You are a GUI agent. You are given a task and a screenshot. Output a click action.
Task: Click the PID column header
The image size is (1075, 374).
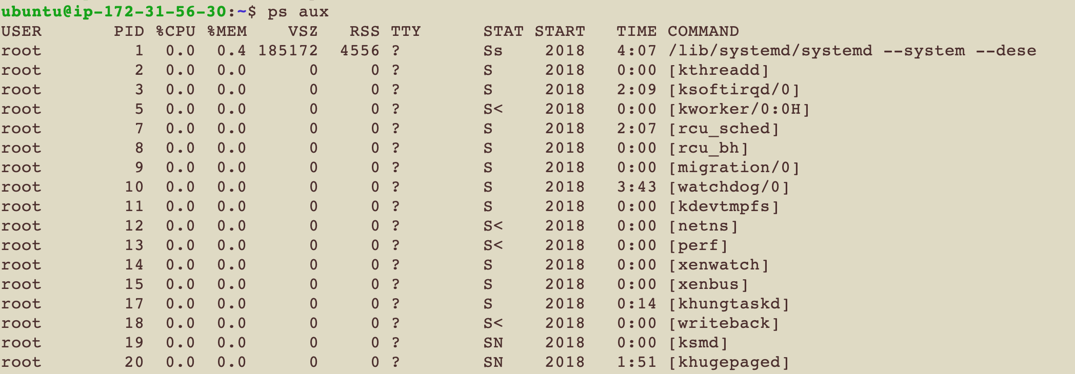tap(129, 31)
